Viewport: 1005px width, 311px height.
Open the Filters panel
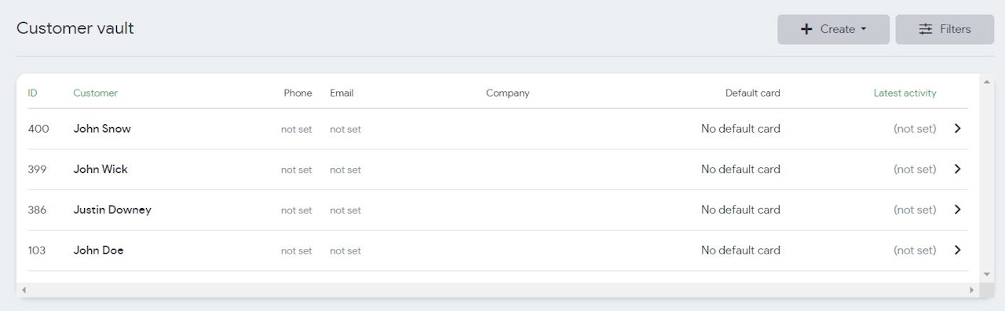click(x=945, y=29)
